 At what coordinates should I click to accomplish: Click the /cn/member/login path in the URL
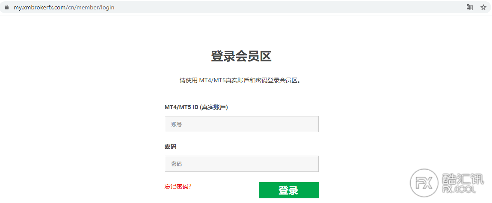coord(91,7)
